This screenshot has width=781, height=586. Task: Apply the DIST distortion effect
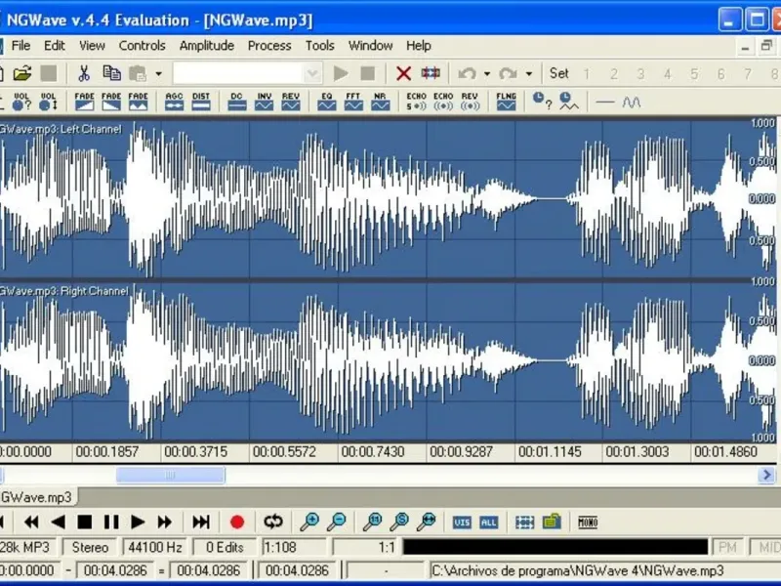click(201, 102)
